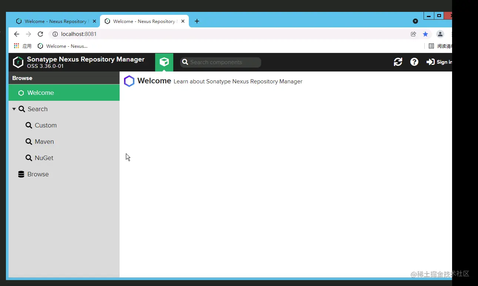Open the Chrome profile avatar
Screen dimensions: 478x286
click(x=440, y=34)
